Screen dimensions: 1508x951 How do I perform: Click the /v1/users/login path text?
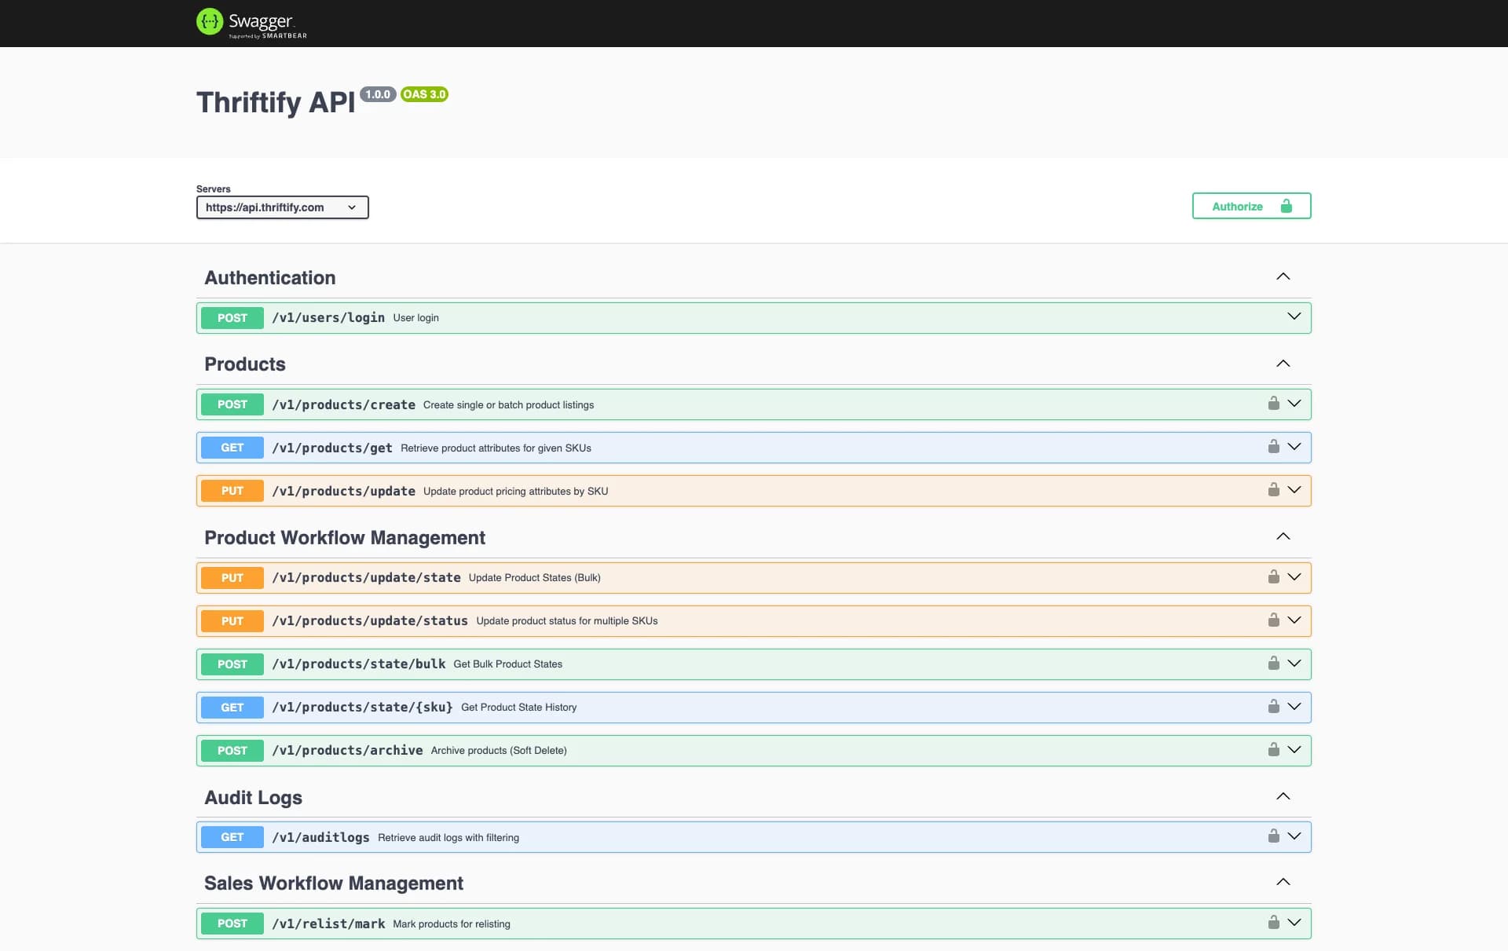tap(328, 317)
